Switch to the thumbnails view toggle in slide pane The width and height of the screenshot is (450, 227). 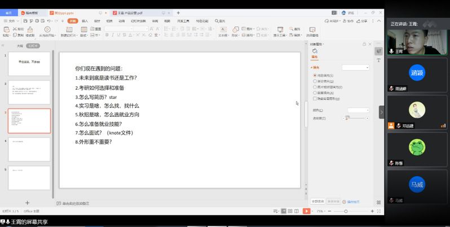click(33, 46)
